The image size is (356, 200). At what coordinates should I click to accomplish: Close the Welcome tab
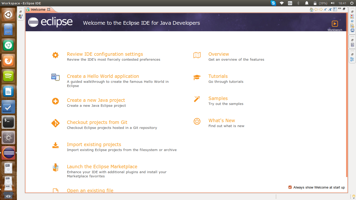click(x=49, y=9)
